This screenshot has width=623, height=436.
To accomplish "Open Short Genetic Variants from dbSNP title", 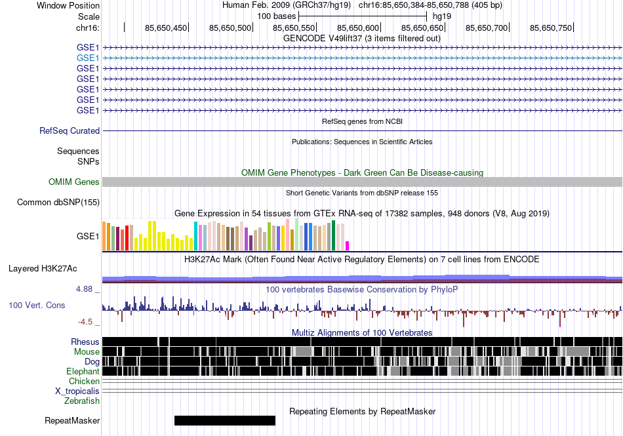I will 362,193.
